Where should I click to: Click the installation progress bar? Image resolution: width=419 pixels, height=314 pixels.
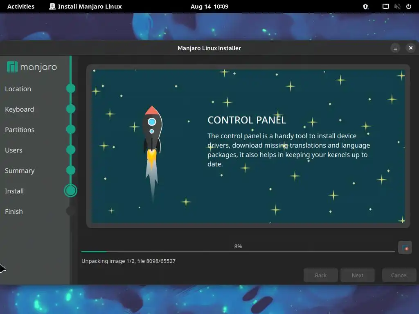point(238,251)
